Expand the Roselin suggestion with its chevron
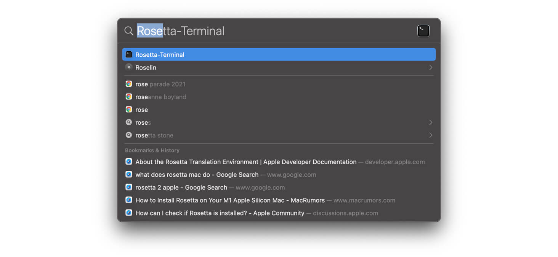This screenshot has height=257, width=558. pyautogui.click(x=430, y=67)
